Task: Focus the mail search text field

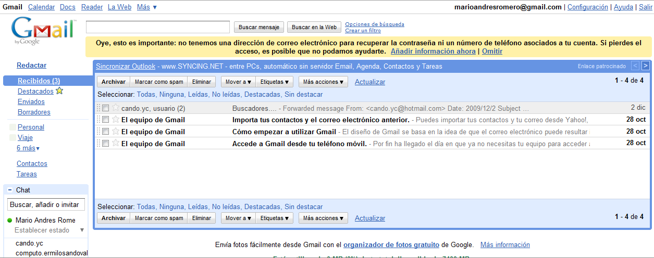Action: (158, 27)
